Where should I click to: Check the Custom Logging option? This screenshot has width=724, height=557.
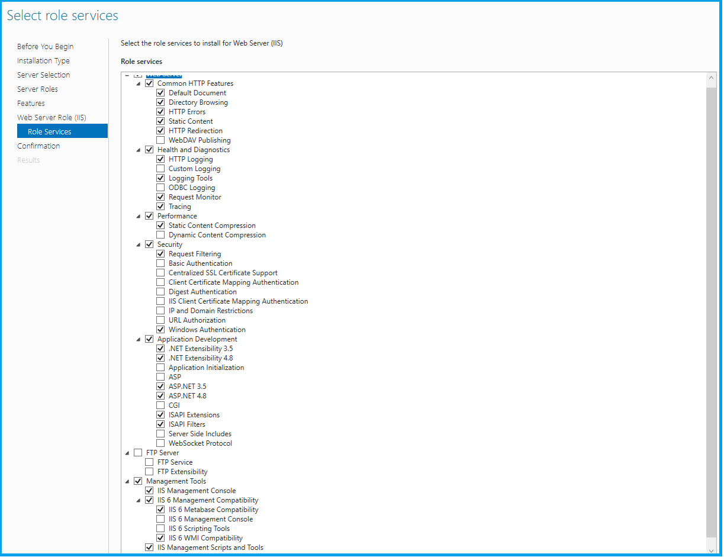(160, 169)
